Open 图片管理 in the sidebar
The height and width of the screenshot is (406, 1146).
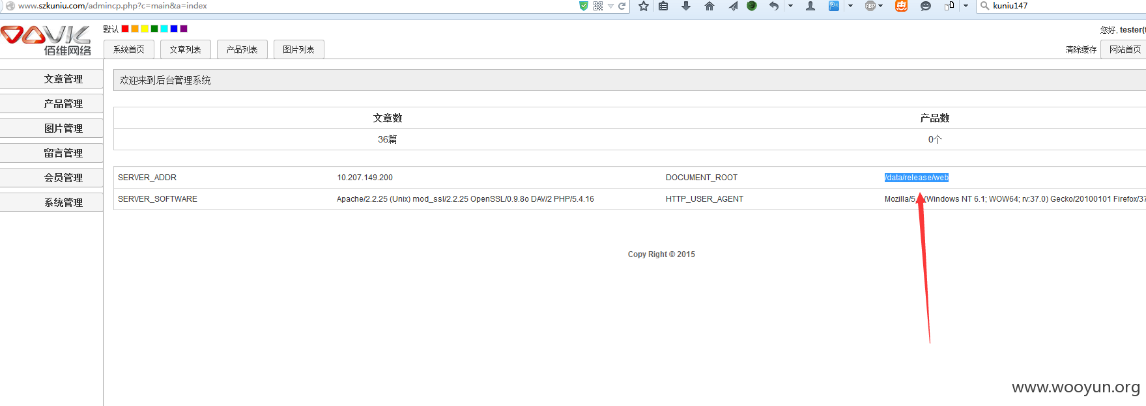(51, 128)
